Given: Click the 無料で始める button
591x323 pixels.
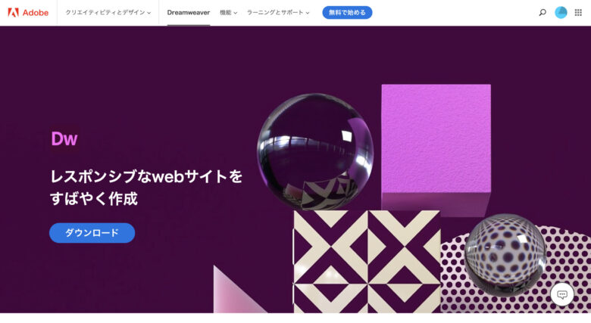Looking at the screenshot, I should pyautogui.click(x=347, y=12).
